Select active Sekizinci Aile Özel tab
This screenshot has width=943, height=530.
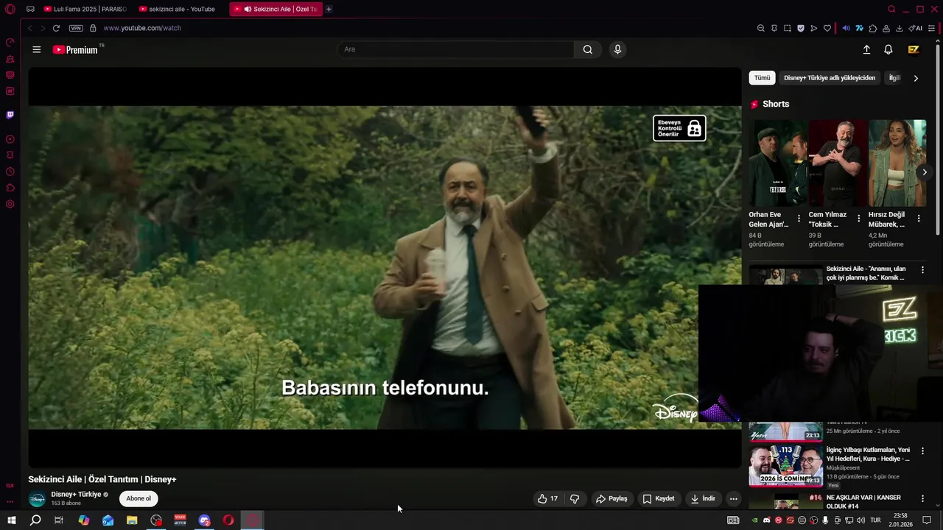coord(276,9)
